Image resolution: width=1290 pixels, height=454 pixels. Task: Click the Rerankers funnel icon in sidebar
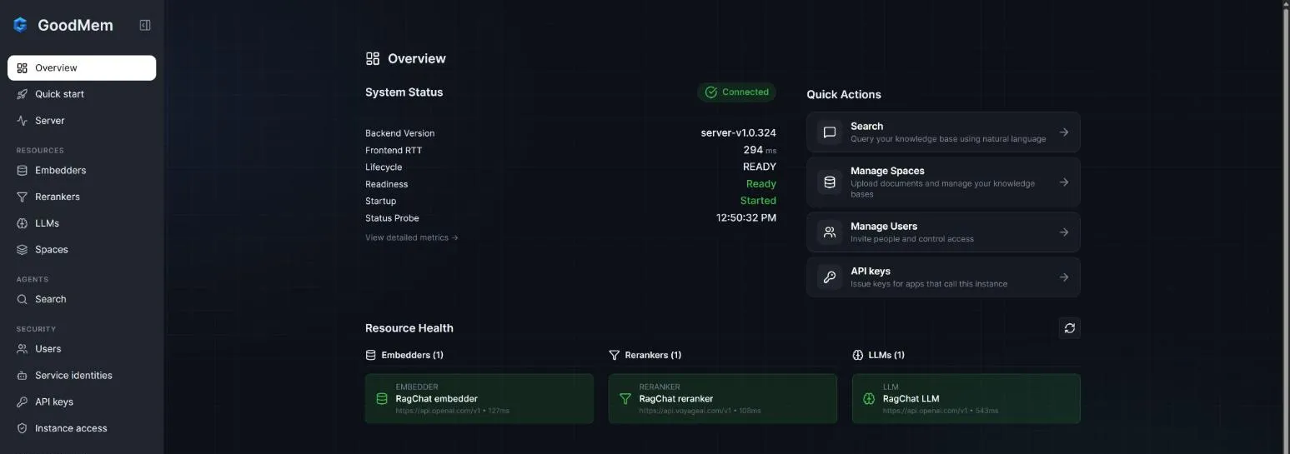(23, 197)
